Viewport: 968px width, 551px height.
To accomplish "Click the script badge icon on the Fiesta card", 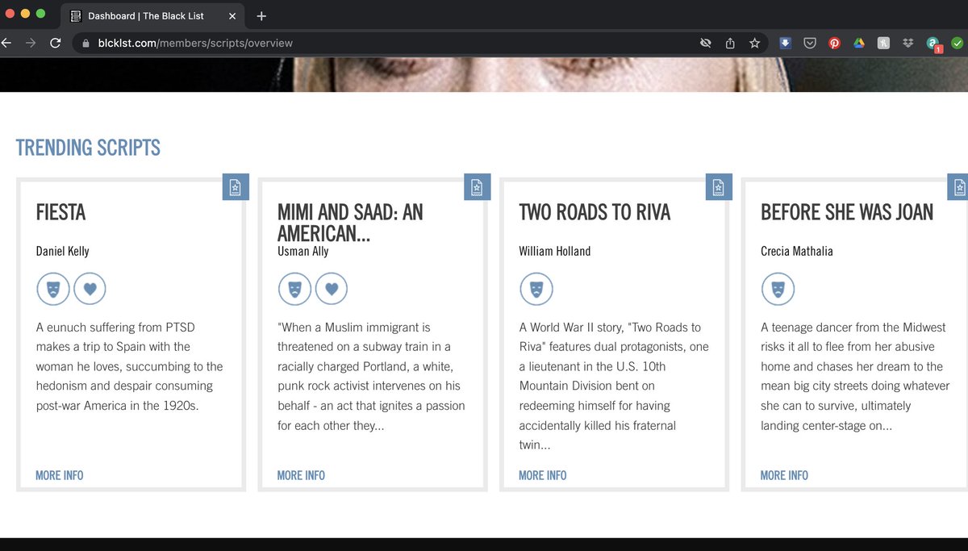I will (x=236, y=187).
